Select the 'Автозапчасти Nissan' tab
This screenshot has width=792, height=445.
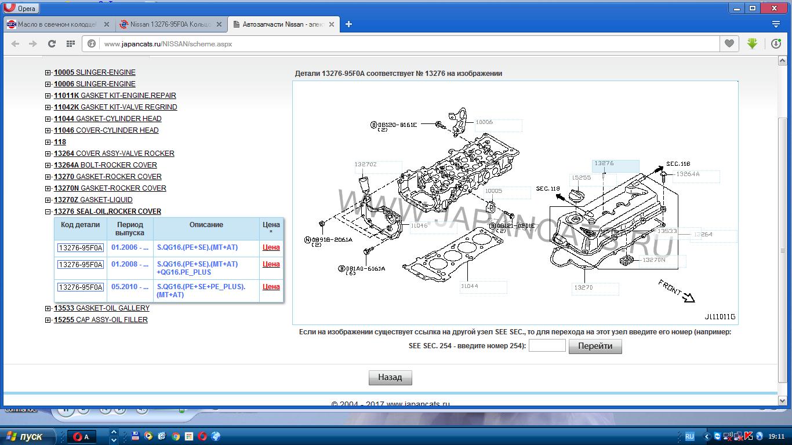[282, 24]
